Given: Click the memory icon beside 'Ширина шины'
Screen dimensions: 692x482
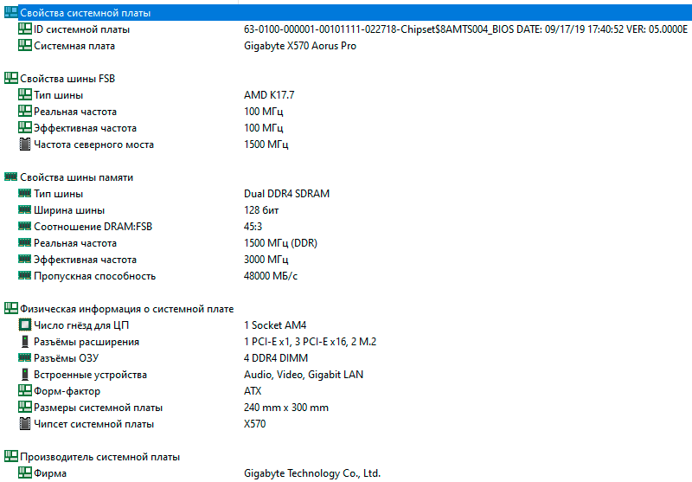Looking at the screenshot, I should [x=25, y=209].
